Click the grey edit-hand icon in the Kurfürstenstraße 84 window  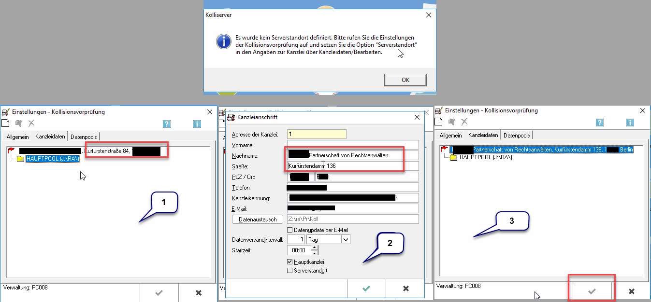click(x=19, y=123)
